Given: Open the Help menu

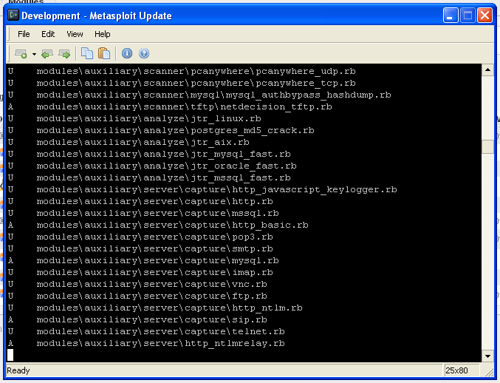Looking at the screenshot, I should click(x=103, y=34).
